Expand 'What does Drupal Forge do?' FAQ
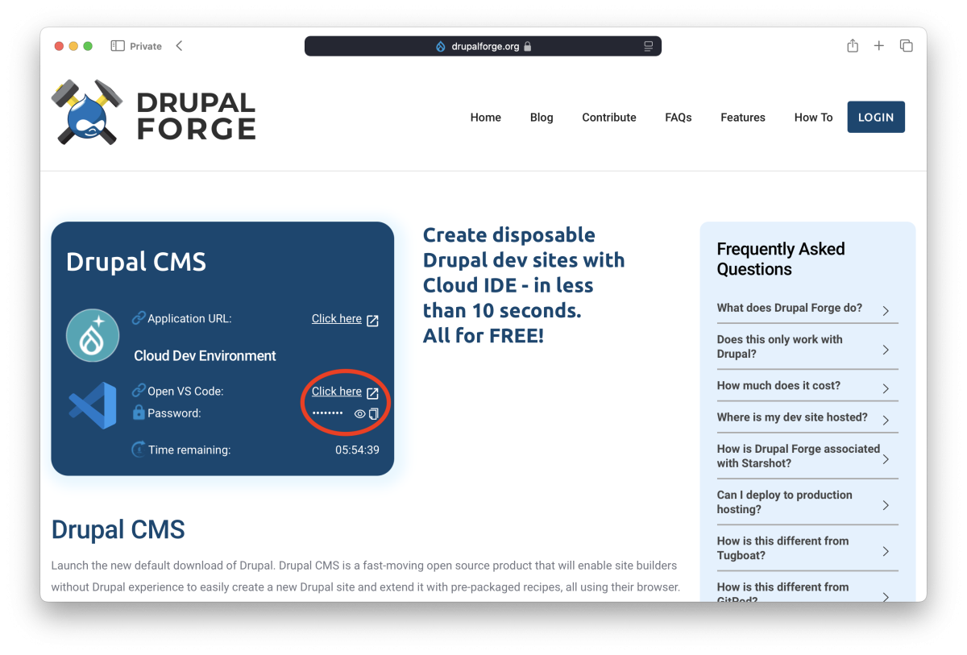The width and height of the screenshot is (967, 655). [x=807, y=309]
